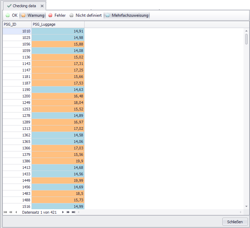The height and width of the screenshot is (228, 250).
Task: Toggle the Mehrfachzuweisung filter
Action: (x=127, y=15)
